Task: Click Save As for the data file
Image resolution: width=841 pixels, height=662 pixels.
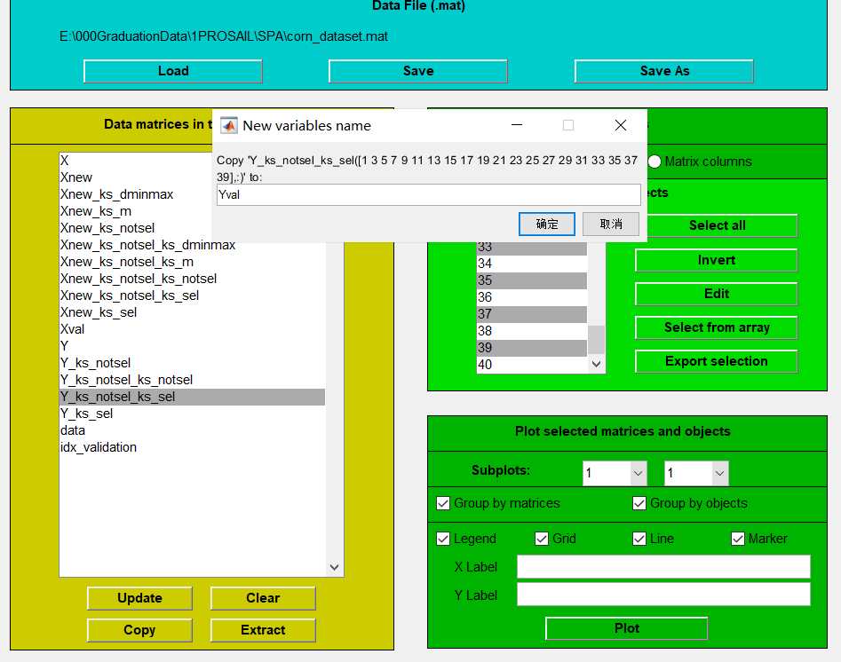Action: (663, 70)
